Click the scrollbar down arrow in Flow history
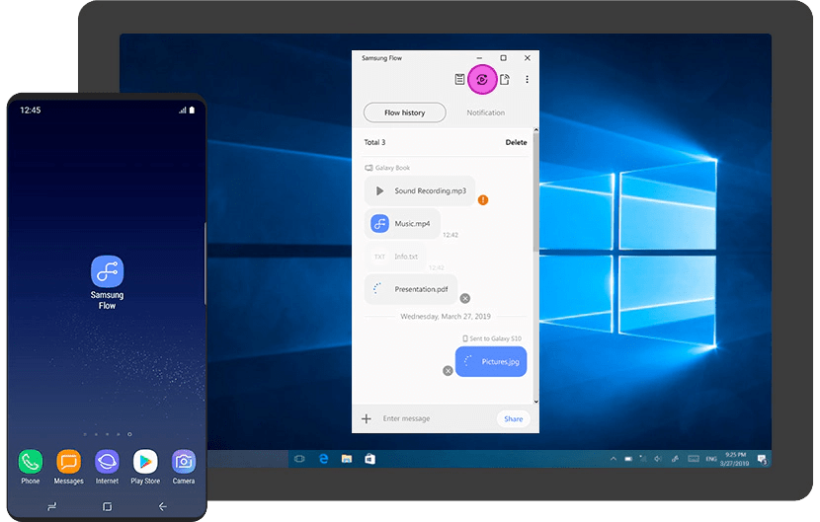Screen dimensions: 820x522 pyautogui.click(x=536, y=402)
